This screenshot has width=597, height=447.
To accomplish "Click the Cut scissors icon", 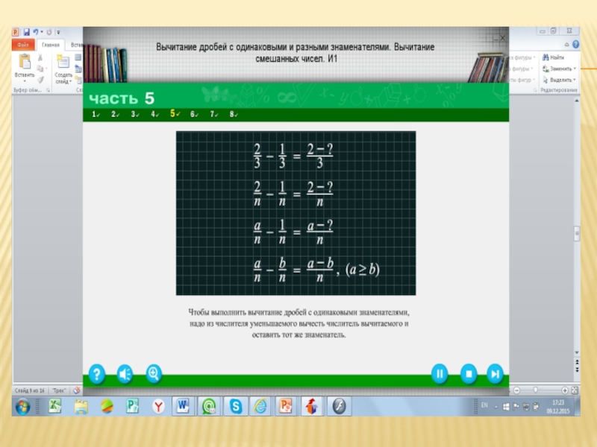I will point(40,58).
